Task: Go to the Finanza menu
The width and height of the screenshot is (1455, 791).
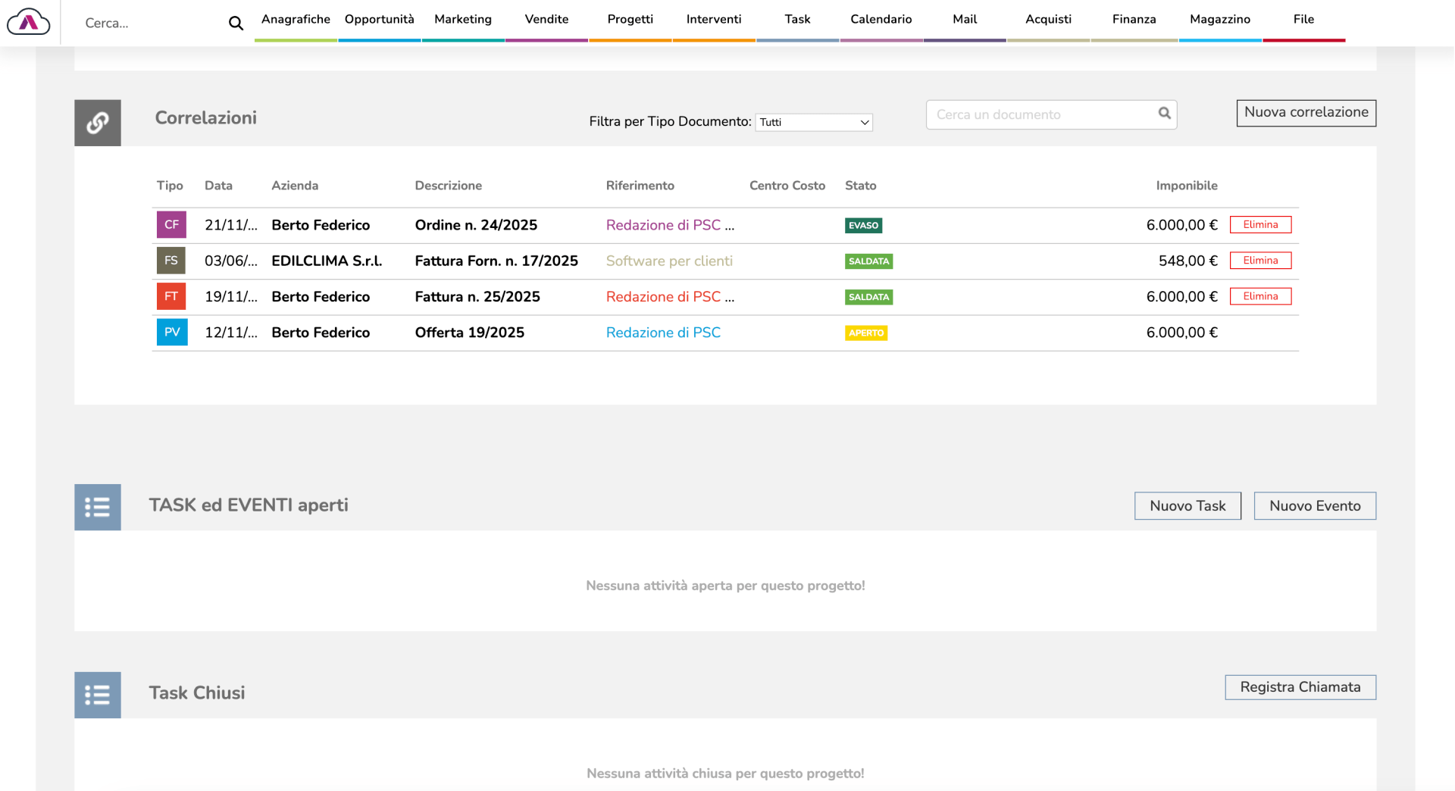Action: (1134, 20)
